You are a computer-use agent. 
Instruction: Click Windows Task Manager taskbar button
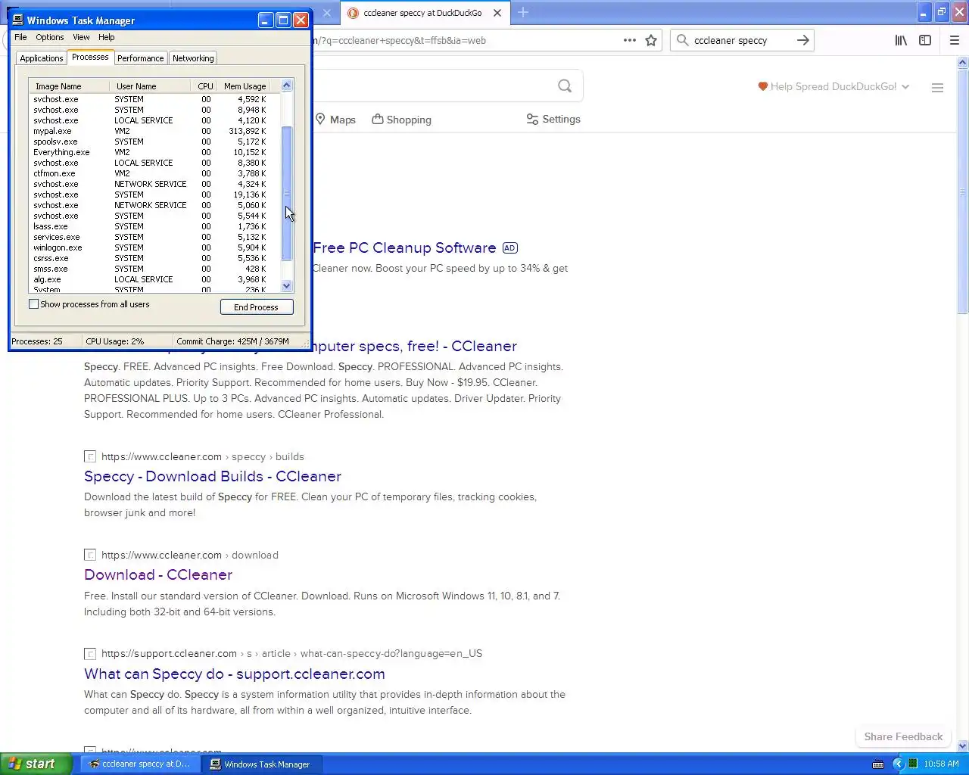pos(262,764)
